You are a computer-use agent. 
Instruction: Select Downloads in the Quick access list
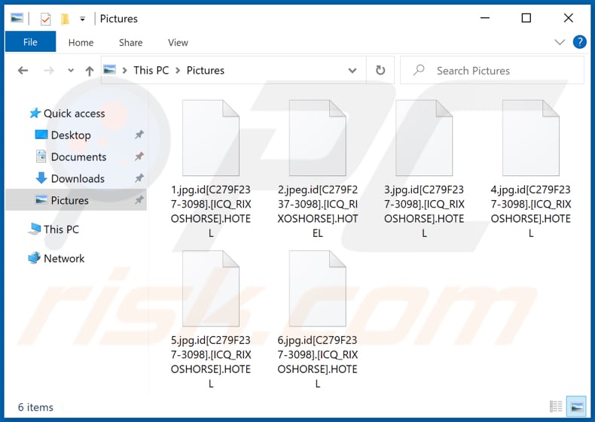[x=77, y=178]
